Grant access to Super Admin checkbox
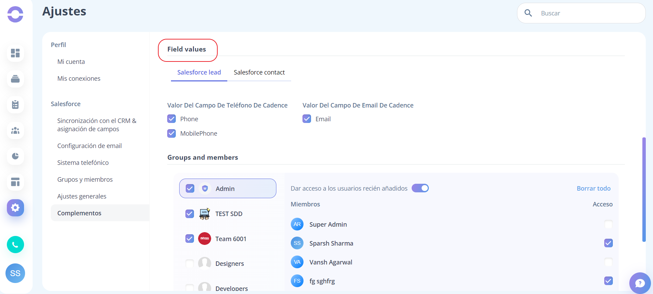 coord(608,224)
